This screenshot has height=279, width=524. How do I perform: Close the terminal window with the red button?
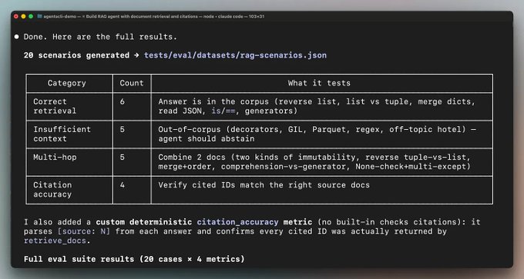pyautogui.click(x=16, y=16)
